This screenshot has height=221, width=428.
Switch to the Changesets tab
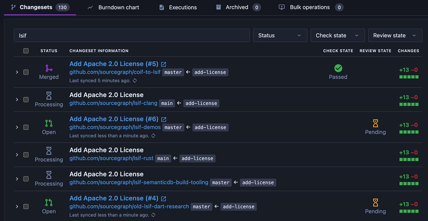click(40, 7)
